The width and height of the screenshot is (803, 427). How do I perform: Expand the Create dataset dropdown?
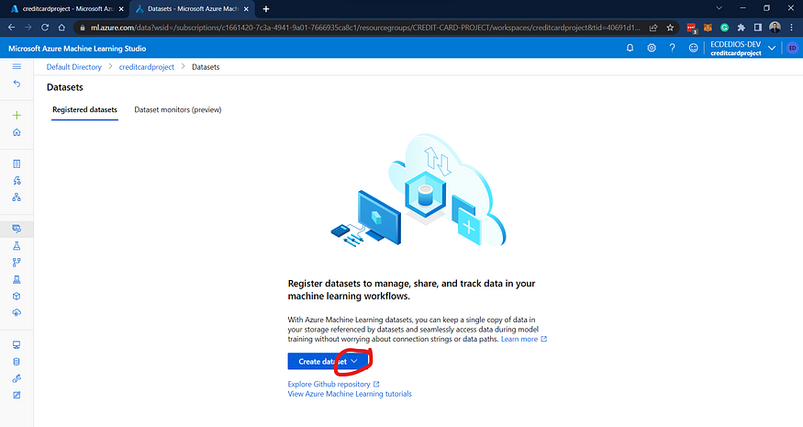[x=354, y=362]
